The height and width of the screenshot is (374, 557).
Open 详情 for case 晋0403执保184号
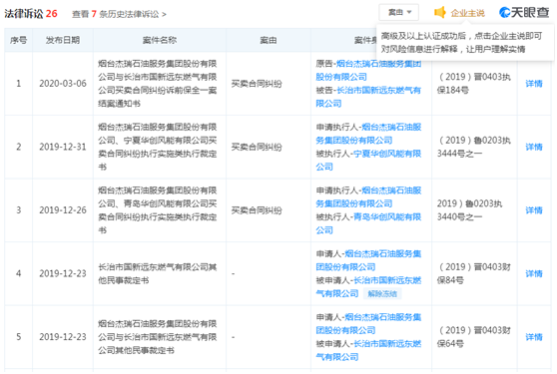coord(534,84)
